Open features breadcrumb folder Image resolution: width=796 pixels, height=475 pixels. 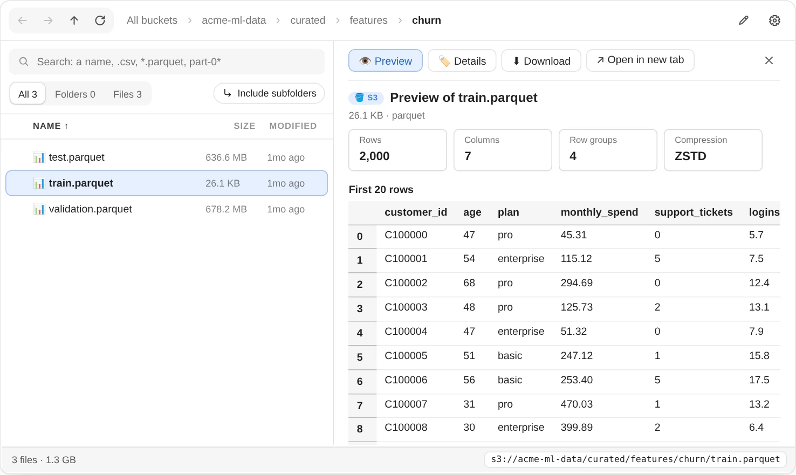click(368, 20)
